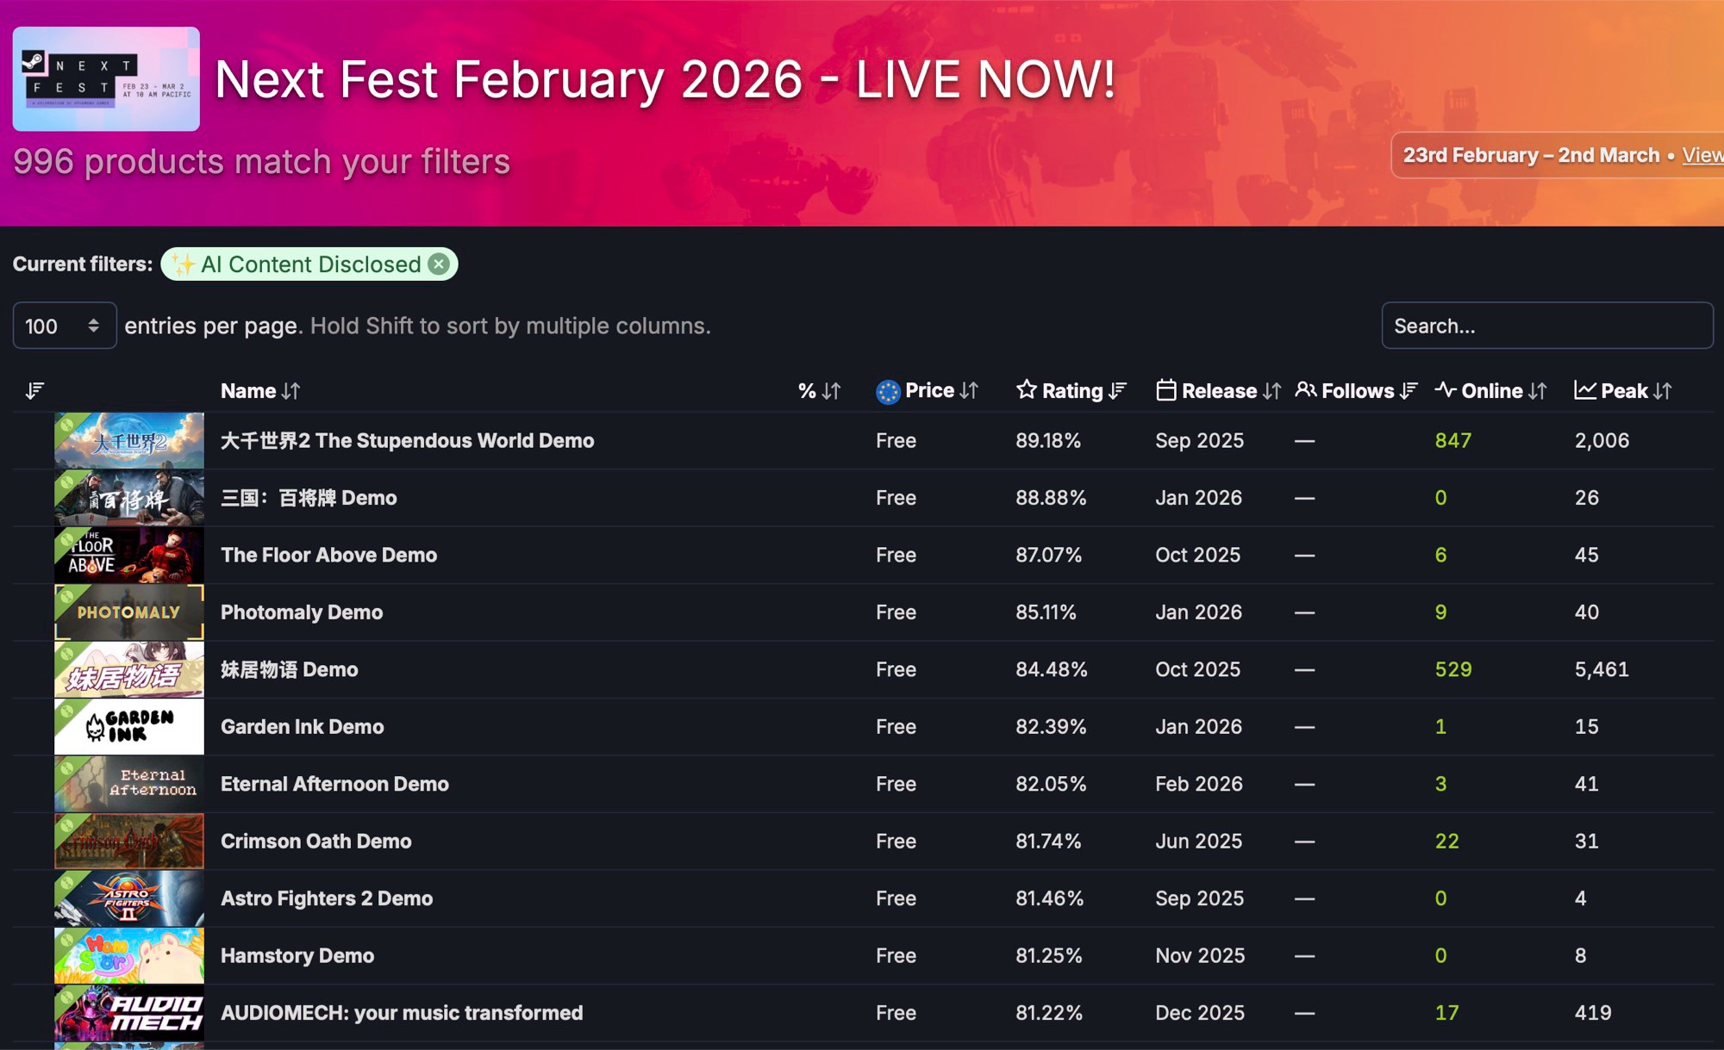Sort by Peak chart icon
The height and width of the screenshot is (1050, 1724).
pos(1584,390)
